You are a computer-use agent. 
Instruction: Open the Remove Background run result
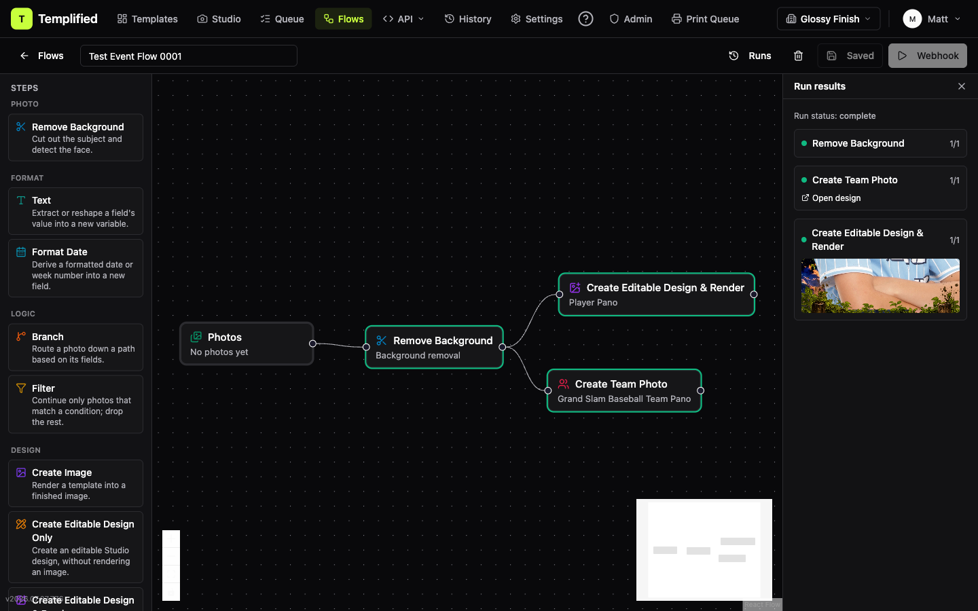(880, 143)
